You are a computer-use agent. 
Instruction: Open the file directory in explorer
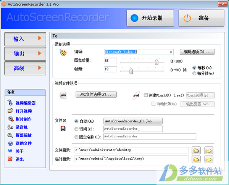209,150
